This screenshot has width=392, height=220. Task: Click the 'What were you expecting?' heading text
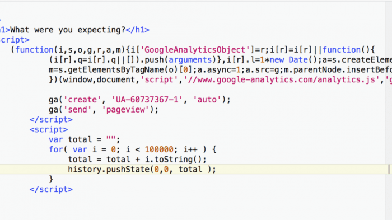coord(68,30)
